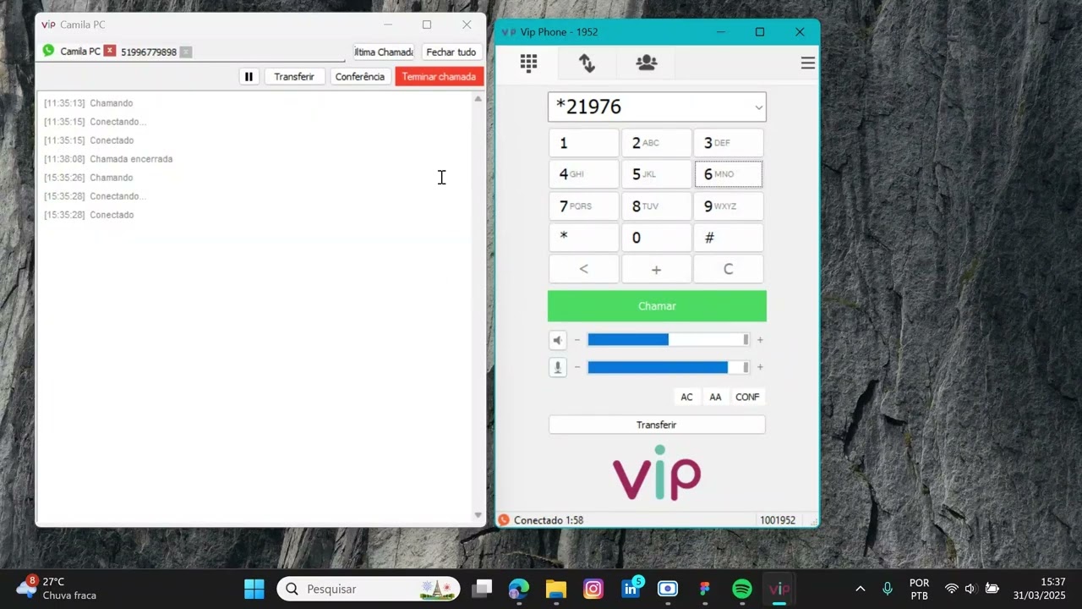Open the dial pad tab in Vip Phone

528,63
